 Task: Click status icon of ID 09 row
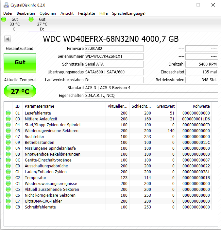tap(8, 142)
